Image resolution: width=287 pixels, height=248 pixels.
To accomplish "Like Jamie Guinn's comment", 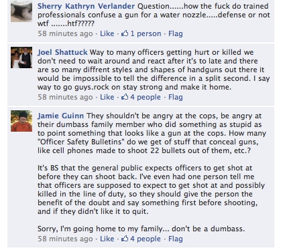I will (x=107, y=239).
